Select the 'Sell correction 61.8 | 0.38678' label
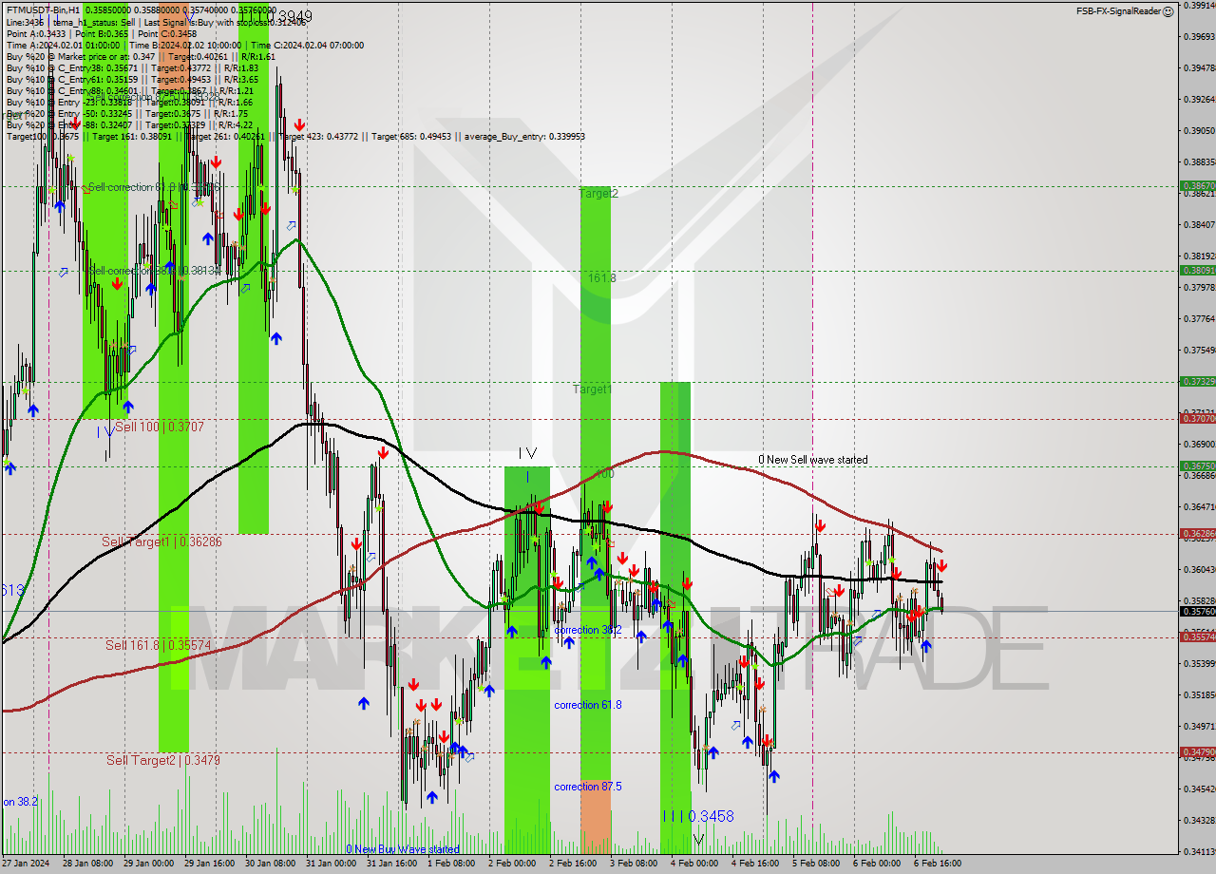 [153, 187]
